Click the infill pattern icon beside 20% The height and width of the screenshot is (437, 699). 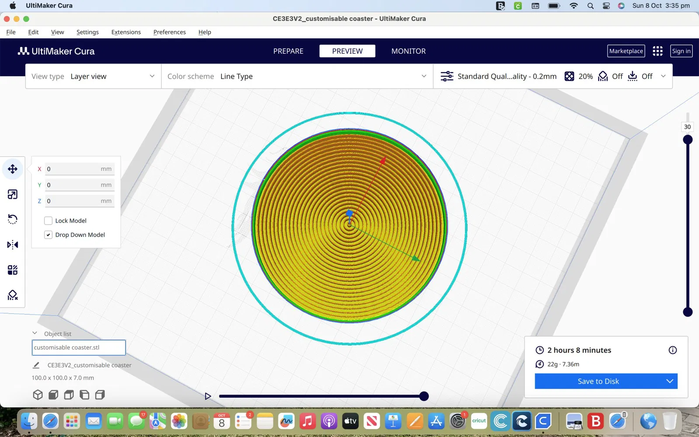pyautogui.click(x=569, y=76)
